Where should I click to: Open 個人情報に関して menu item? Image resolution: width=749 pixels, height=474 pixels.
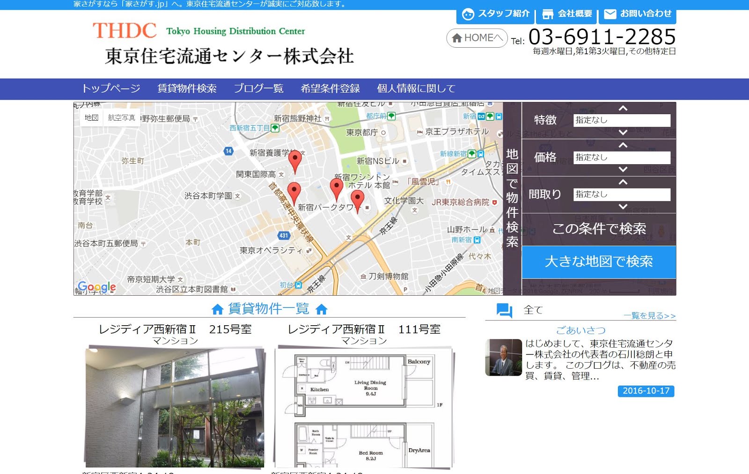click(x=416, y=88)
